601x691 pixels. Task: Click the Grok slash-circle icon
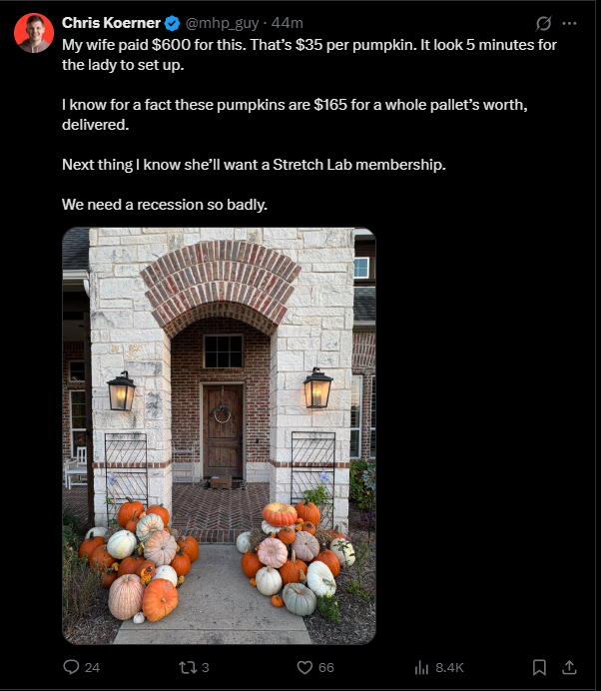[543, 23]
